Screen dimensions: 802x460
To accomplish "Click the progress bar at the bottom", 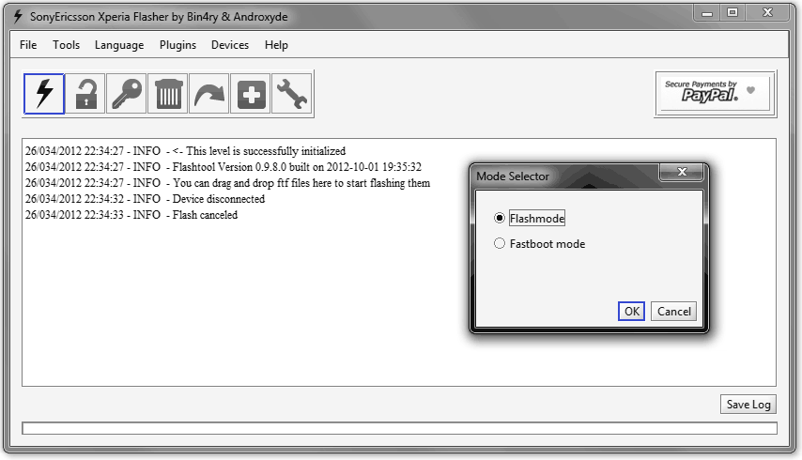I will coord(399,428).
